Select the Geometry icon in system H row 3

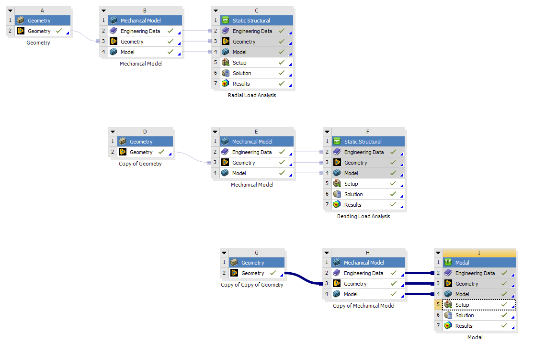tap(337, 284)
